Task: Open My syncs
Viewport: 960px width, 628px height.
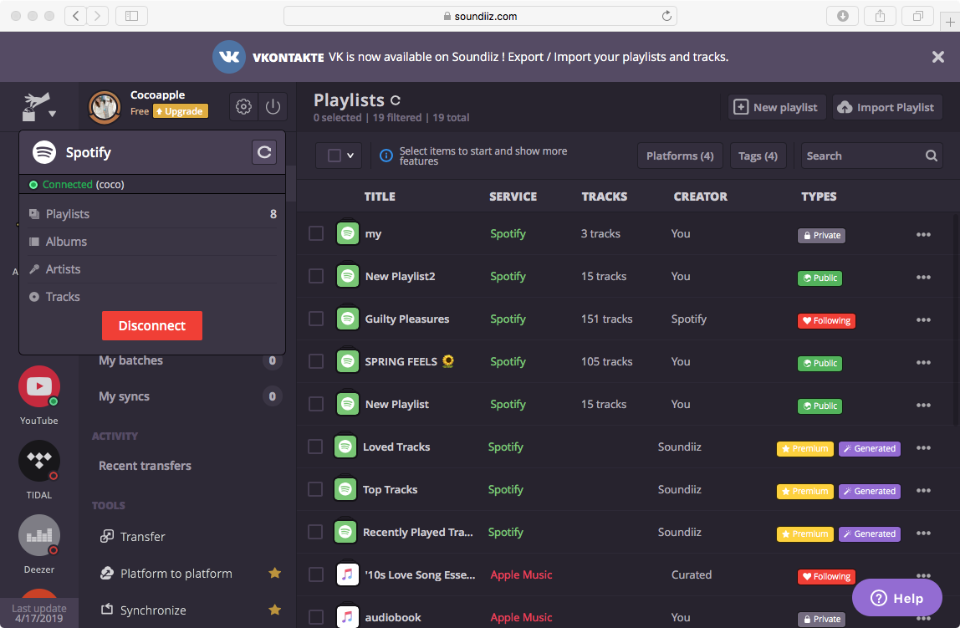Action: click(x=124, y=396)
